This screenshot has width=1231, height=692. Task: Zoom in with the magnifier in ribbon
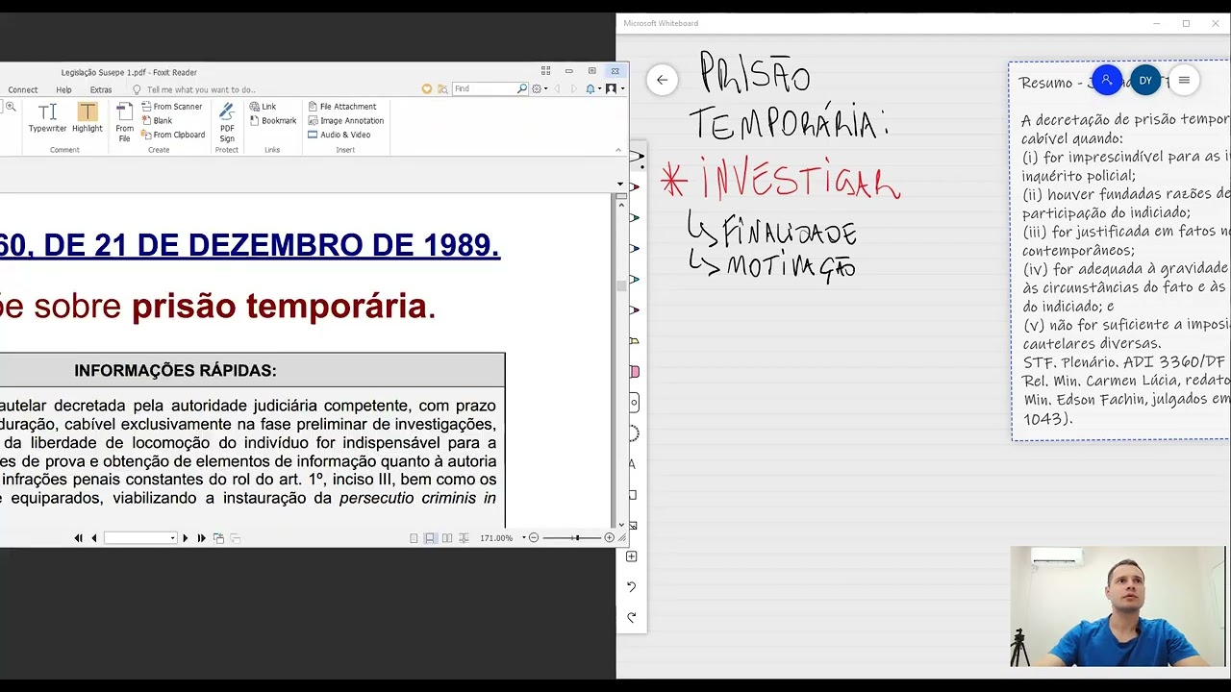(x=11, y=106)
